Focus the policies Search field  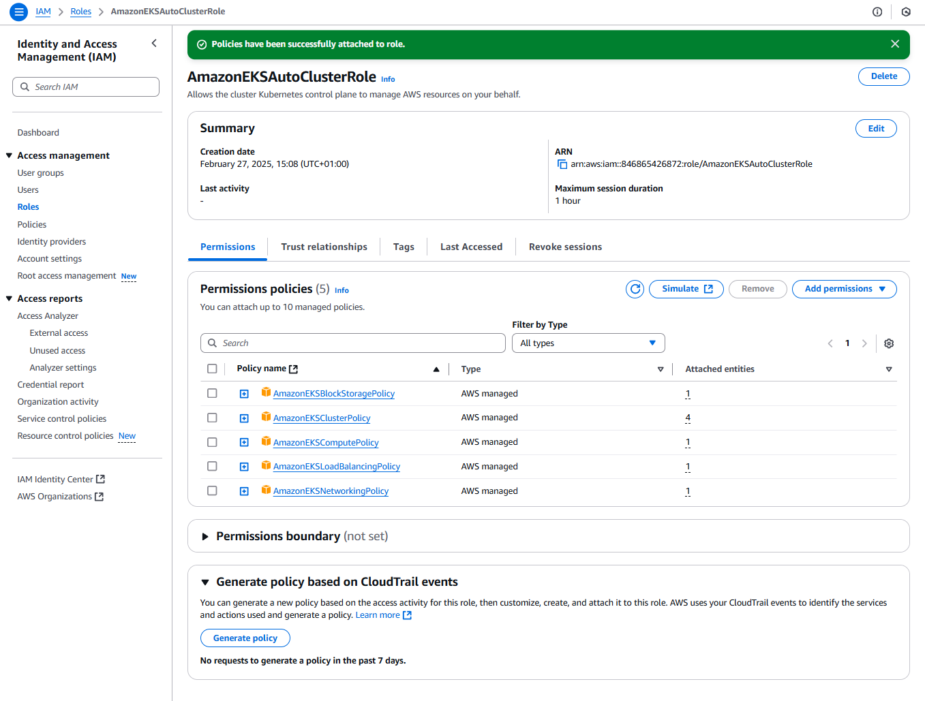tap(353, 343)
